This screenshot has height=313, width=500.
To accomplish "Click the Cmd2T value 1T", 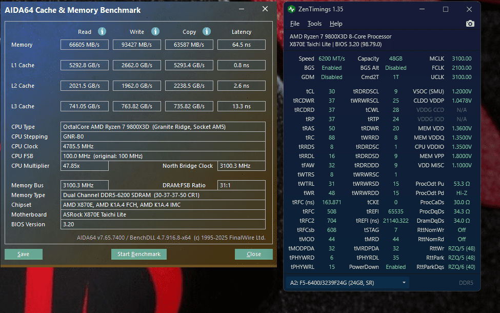I will tap(396, 77).
